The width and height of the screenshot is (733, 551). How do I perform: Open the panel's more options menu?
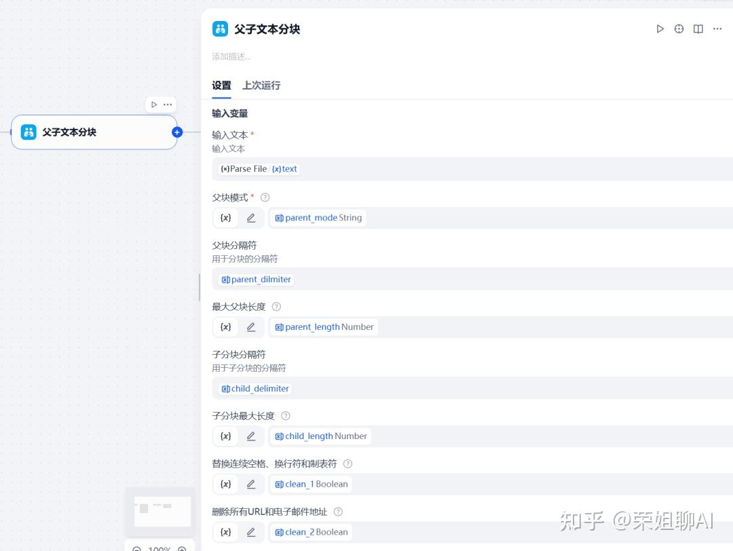717,29
